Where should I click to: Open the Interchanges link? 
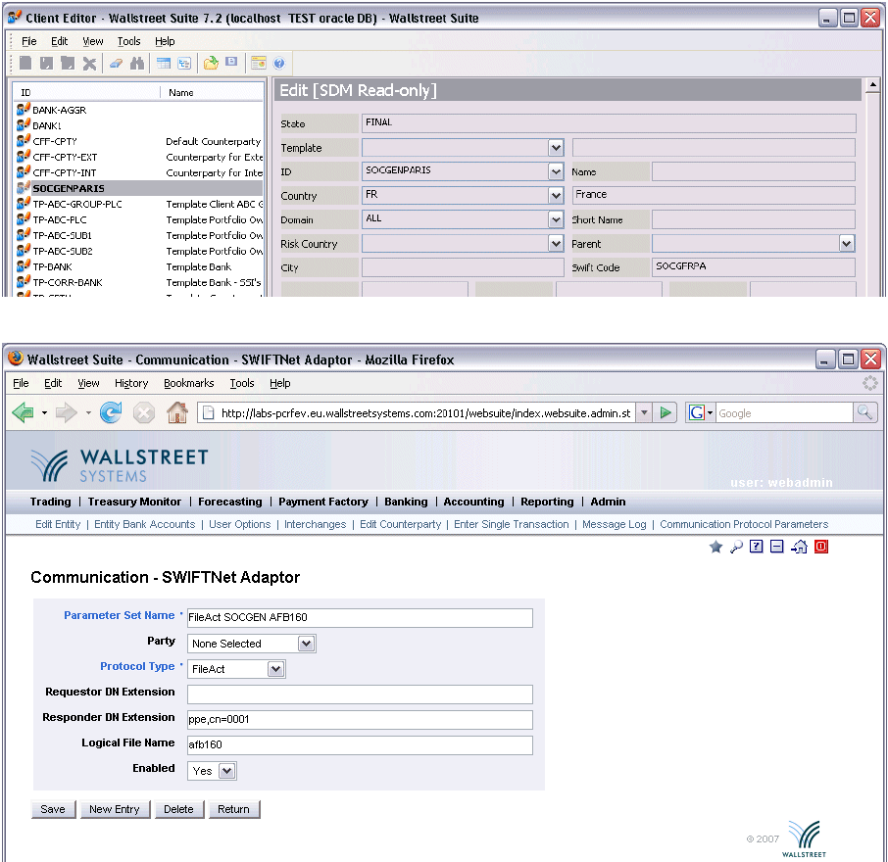[x=315, y=524]
